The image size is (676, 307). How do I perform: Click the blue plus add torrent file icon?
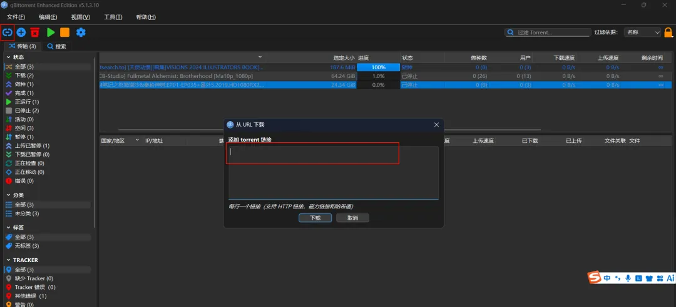pyautogui.click(x=21, y=32)
